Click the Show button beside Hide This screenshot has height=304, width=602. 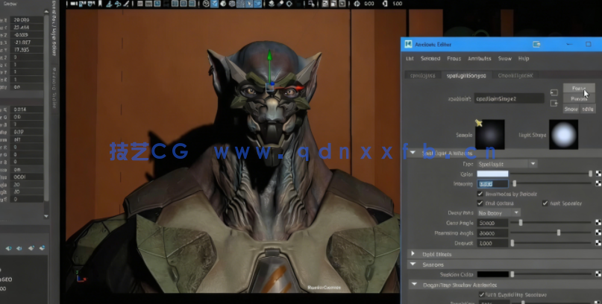571,109
